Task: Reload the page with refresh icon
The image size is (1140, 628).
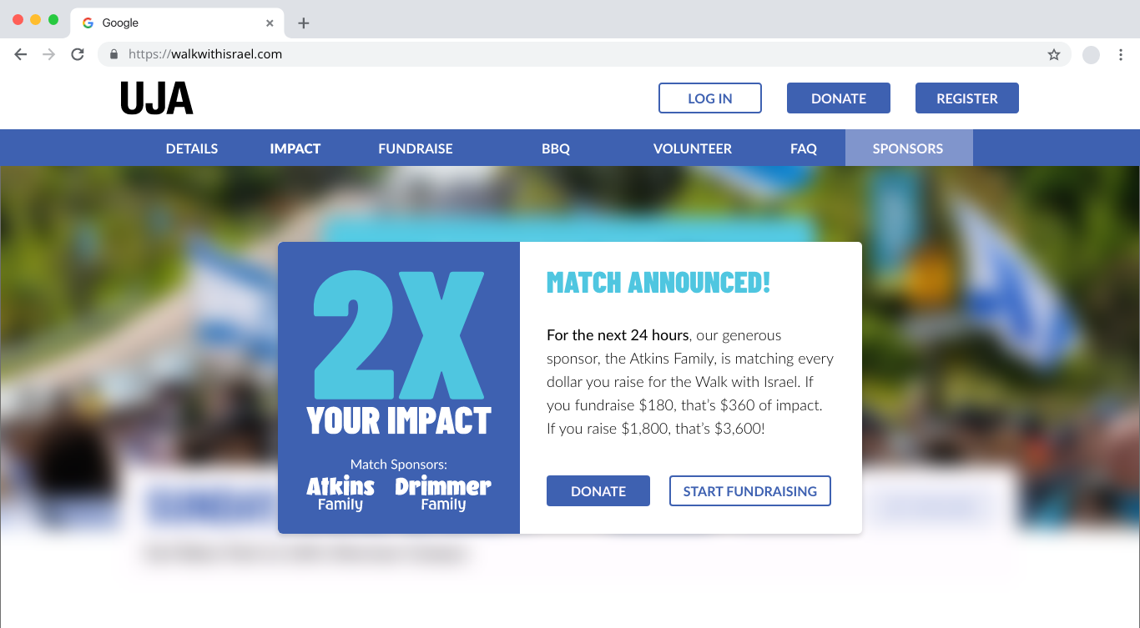Action: [x=78, y=54]
